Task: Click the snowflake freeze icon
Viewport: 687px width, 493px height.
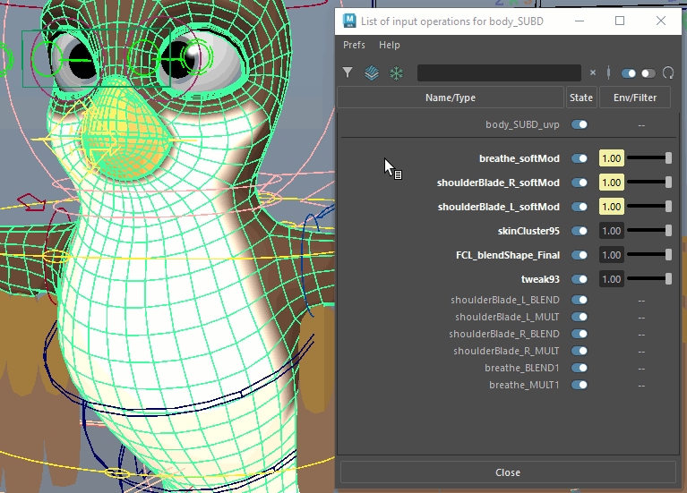Action: click(x=396, y=72)
